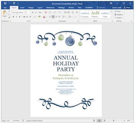This screenshot has height=123, width=135.
Task: Open the Layout ribbon tab
Action: [x=40, y=8]
